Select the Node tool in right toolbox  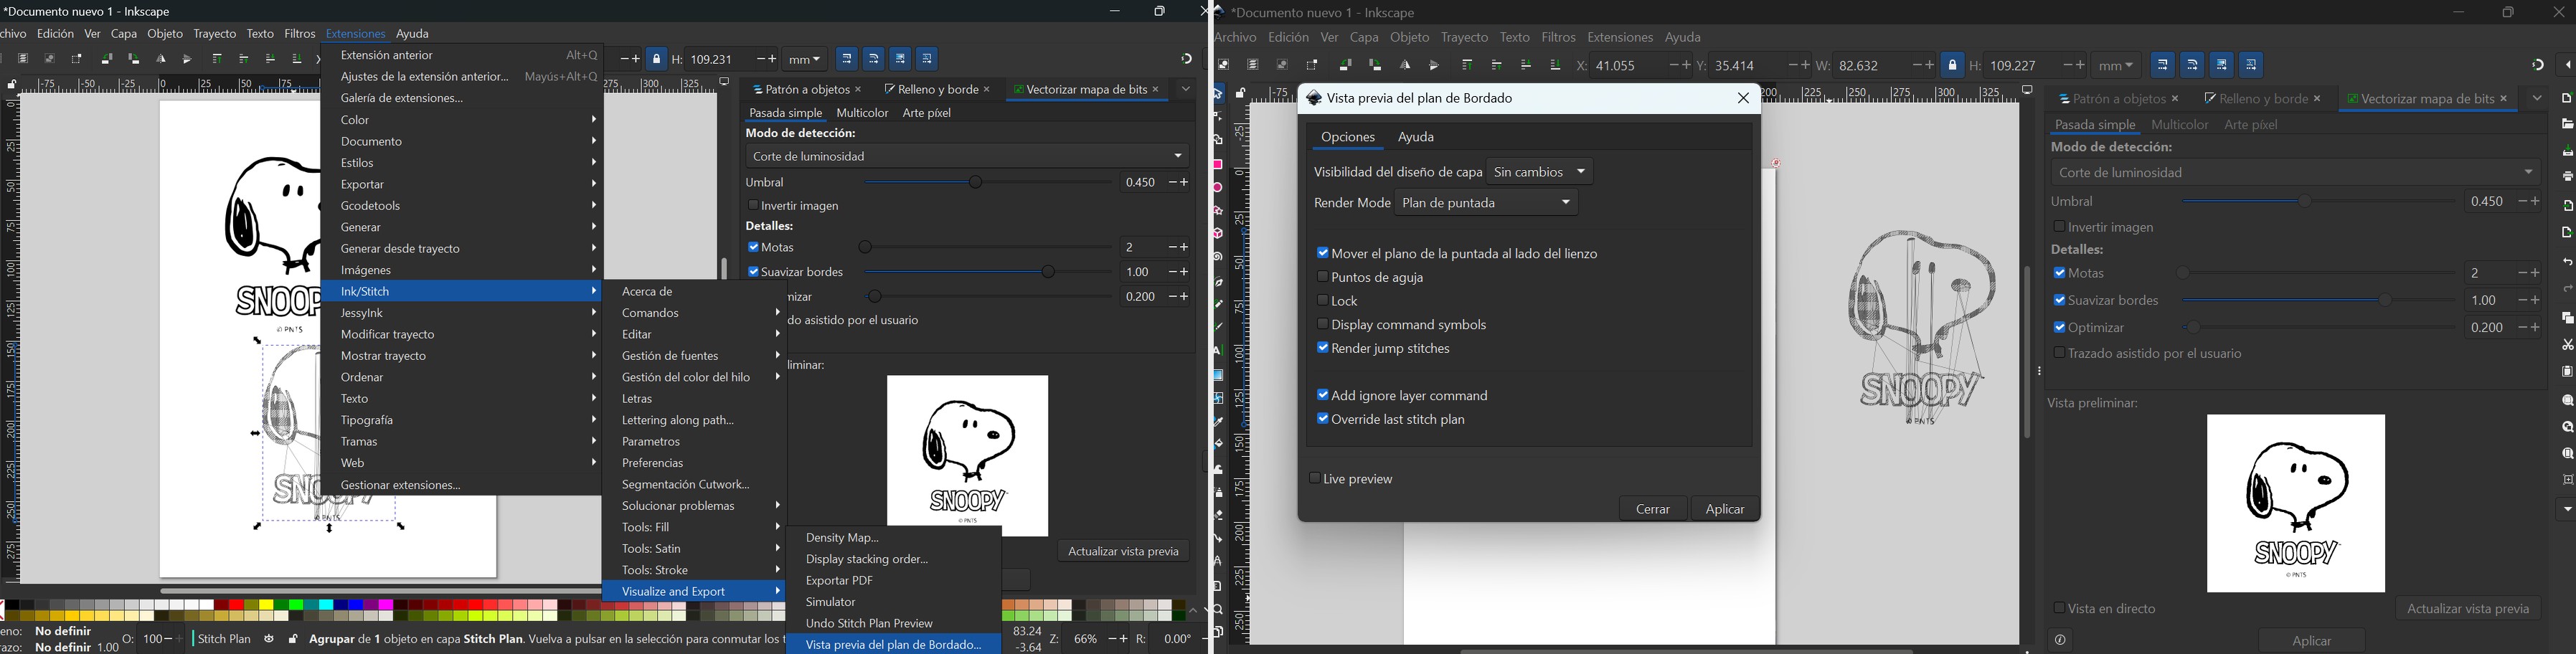[x=1218, y=117]
